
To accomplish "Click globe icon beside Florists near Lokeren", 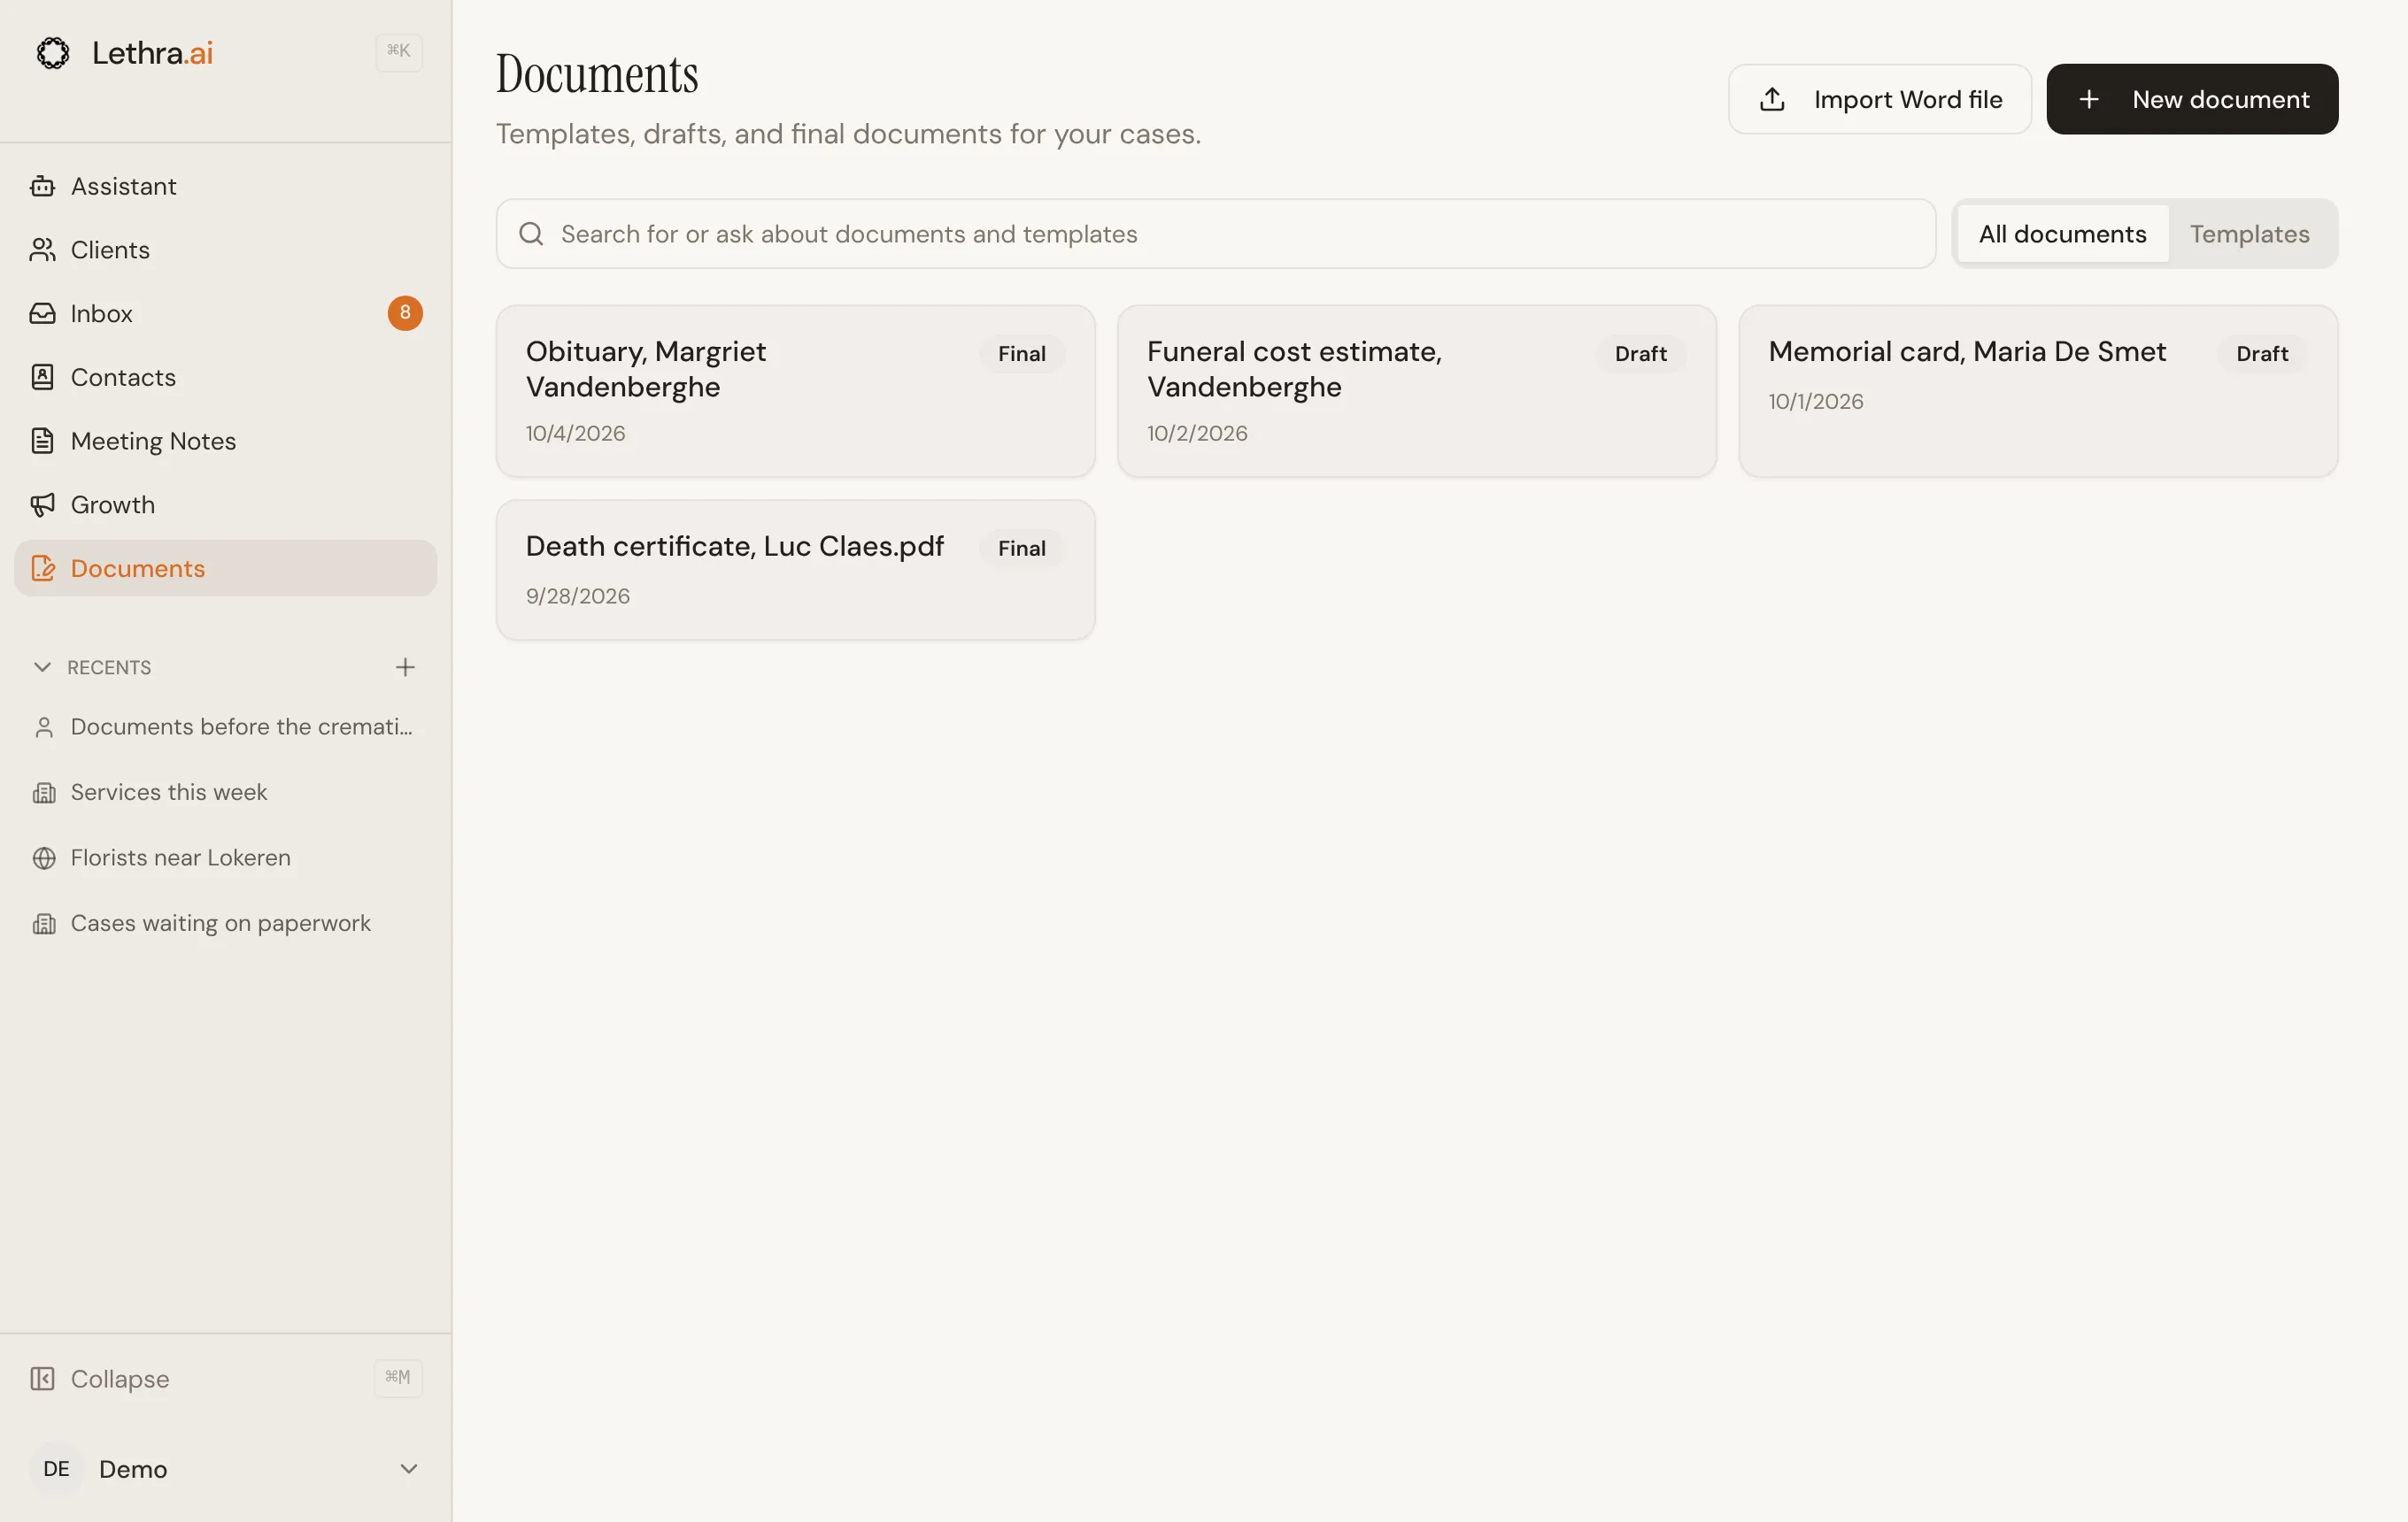I will point(44,858).
